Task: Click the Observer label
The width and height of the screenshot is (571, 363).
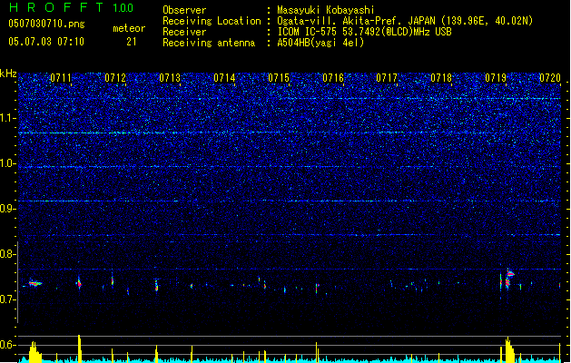Action: pos(184,10)
